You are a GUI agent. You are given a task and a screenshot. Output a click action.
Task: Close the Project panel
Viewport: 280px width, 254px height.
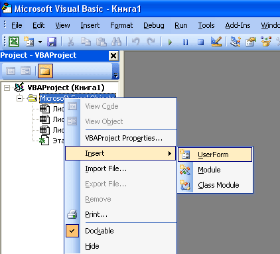113,56
